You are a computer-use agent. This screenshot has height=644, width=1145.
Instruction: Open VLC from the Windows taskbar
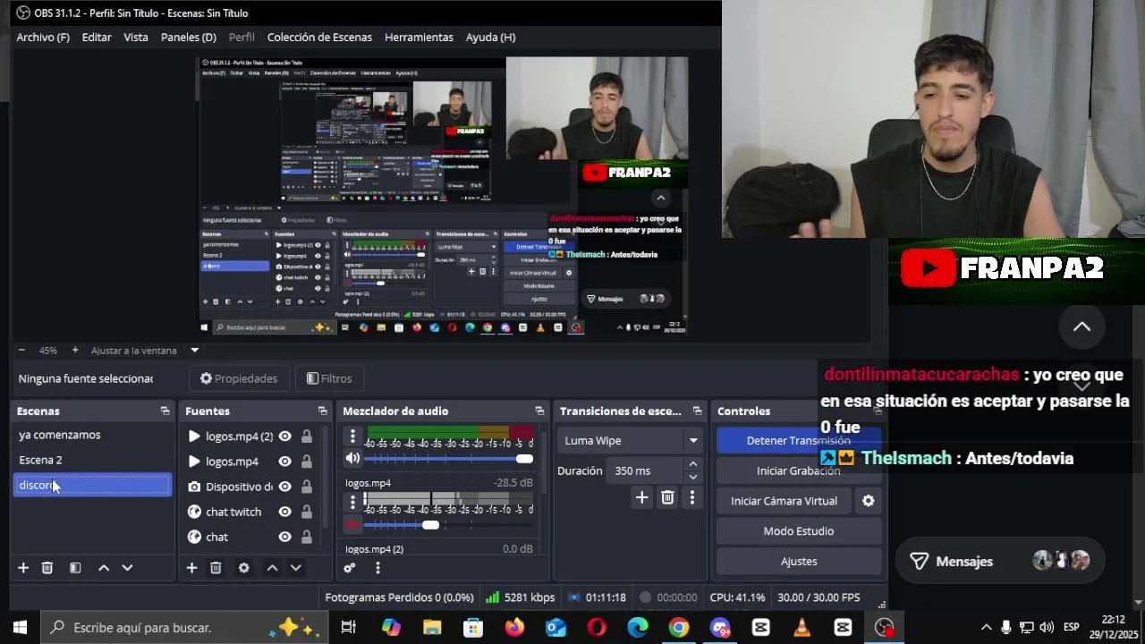click(801, 627)
